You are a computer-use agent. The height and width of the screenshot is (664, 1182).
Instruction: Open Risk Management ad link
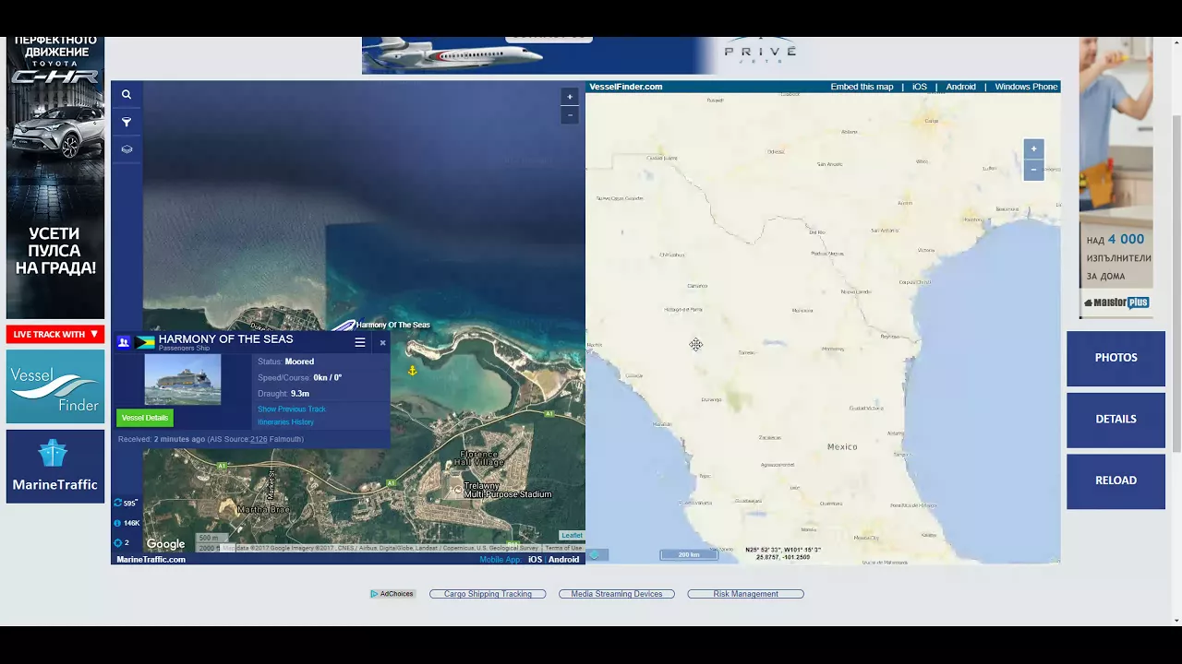pos(745,594)
